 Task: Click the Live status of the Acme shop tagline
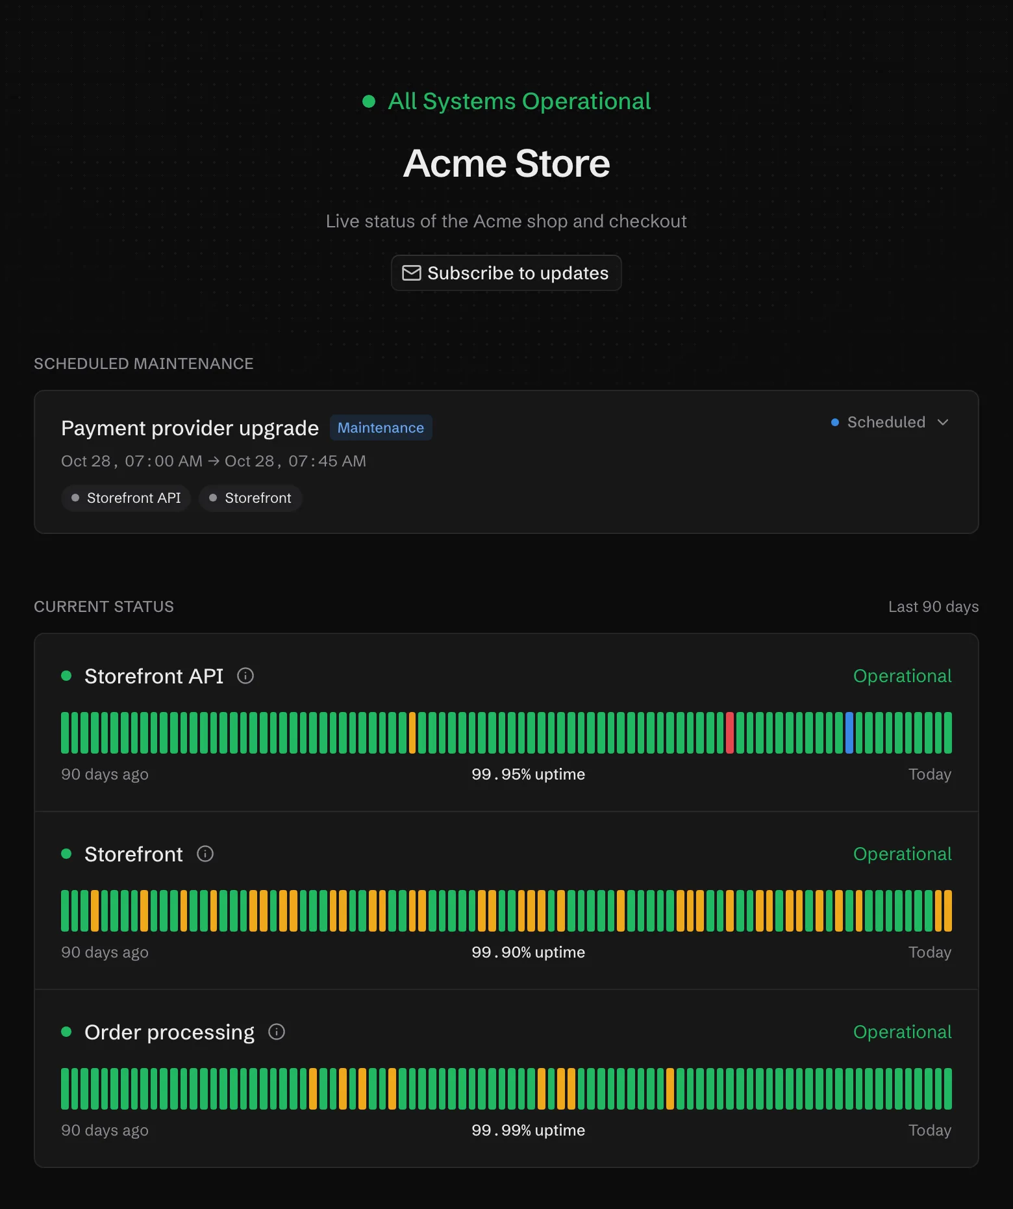[x=506, y=222]
